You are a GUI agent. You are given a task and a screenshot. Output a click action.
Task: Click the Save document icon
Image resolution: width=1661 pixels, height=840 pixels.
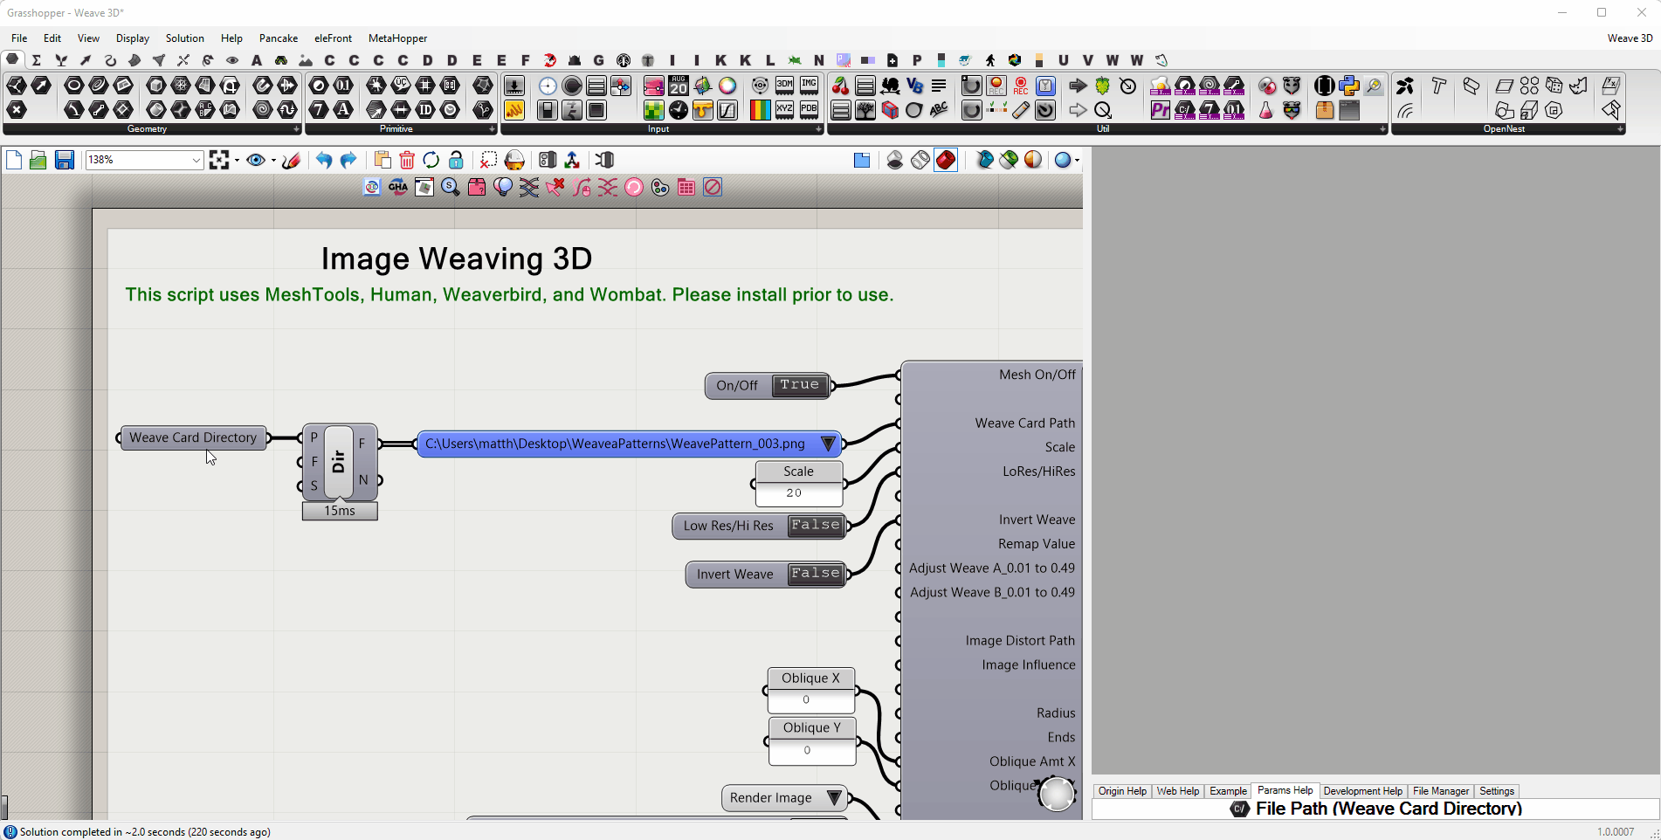[65, 160]
